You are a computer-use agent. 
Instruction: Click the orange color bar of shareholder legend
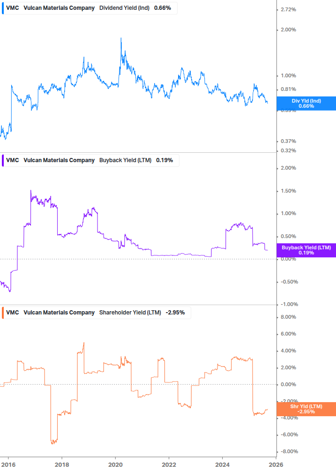(x=3, y=313)
